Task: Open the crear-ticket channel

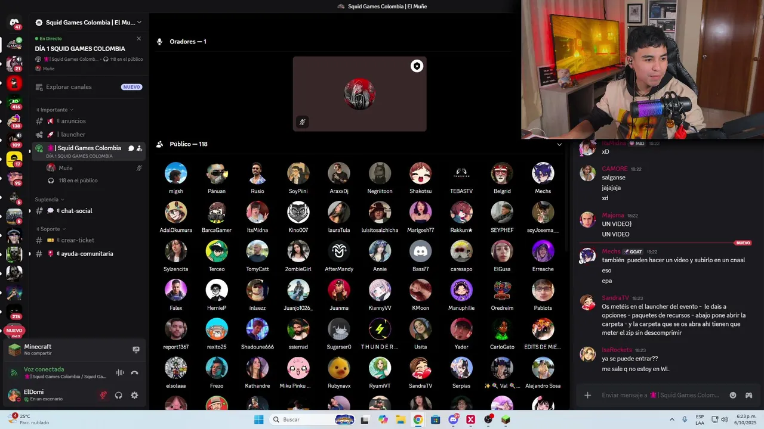Action: tap(89, 240)
